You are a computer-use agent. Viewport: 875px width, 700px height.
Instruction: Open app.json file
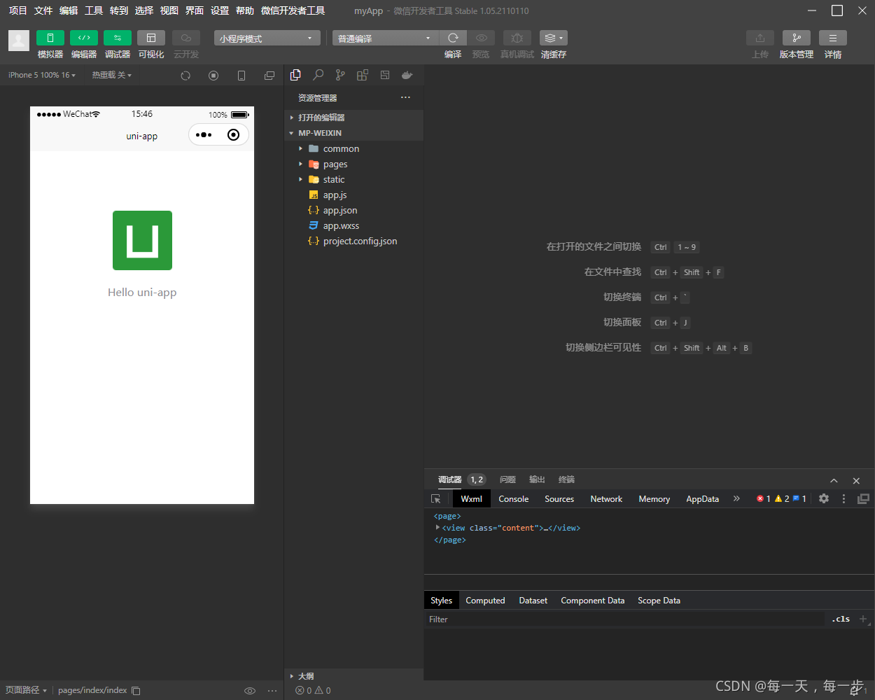353,210
